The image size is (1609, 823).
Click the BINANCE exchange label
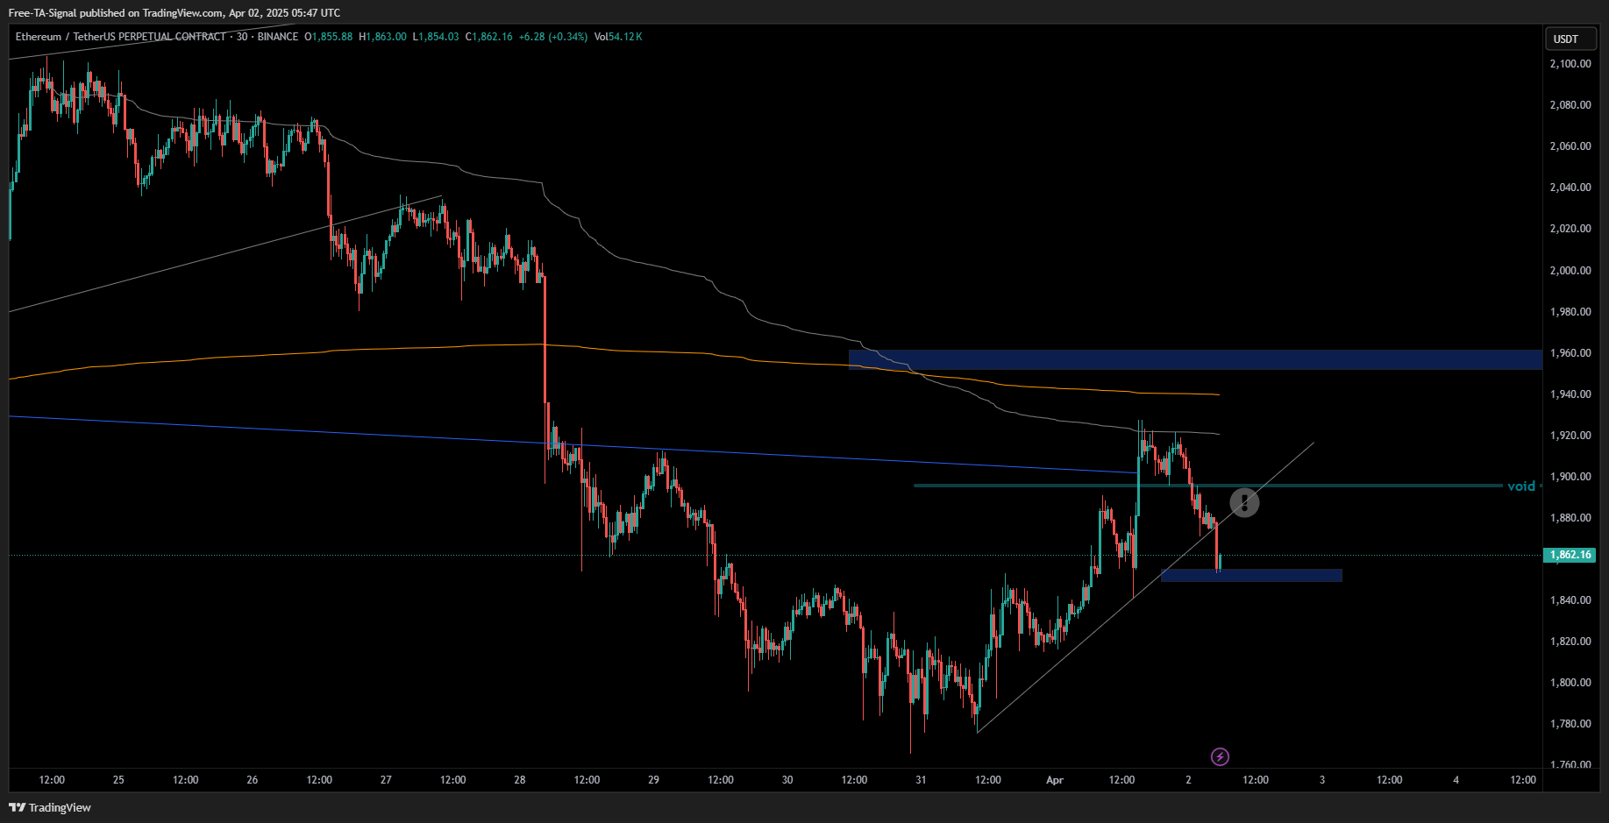pyautogui.click(x=278, y=37)
